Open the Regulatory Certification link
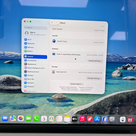The width and height of the screenshot is (136, 136). (x=86, y=87)
